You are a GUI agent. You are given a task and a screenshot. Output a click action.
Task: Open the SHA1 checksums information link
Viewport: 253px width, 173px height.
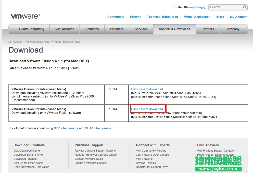point(98,128)
